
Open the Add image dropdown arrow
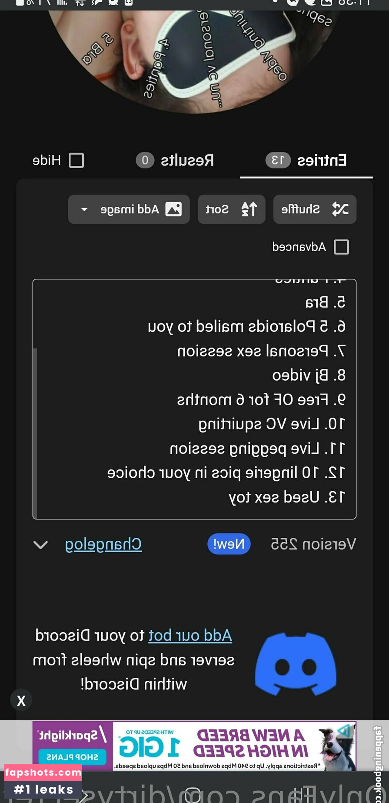[84, 209]
